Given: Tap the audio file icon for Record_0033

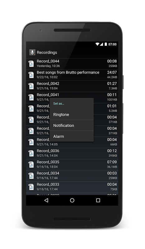Looking at the screenshot, I should pos(31,187).
